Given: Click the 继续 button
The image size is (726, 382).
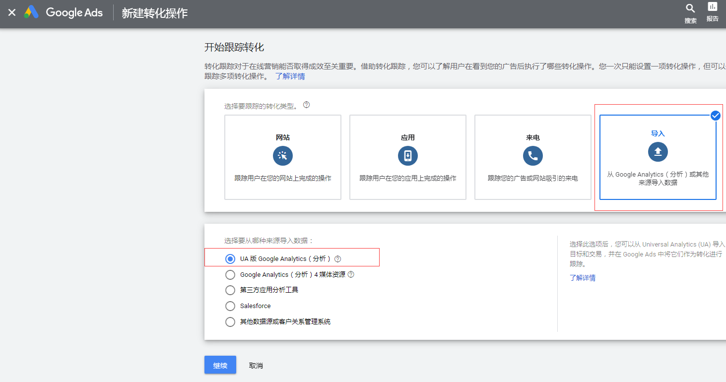Looking at the screenshot, I should click(x=220, y=365).
